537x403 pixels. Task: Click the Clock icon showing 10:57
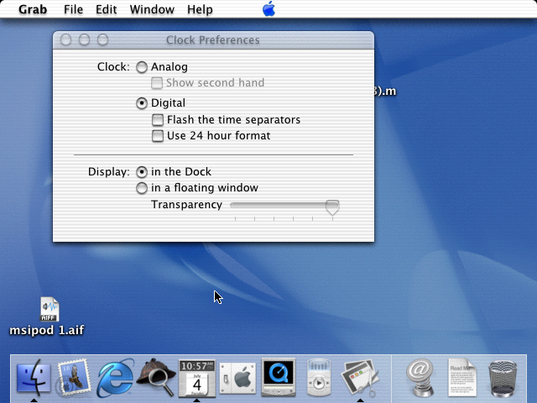click(197, 378)
